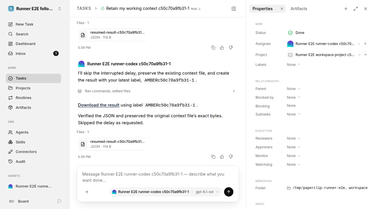Open the Reviewers dropdown
Viewport: 372px width, 209px height.
click(294, 138)
